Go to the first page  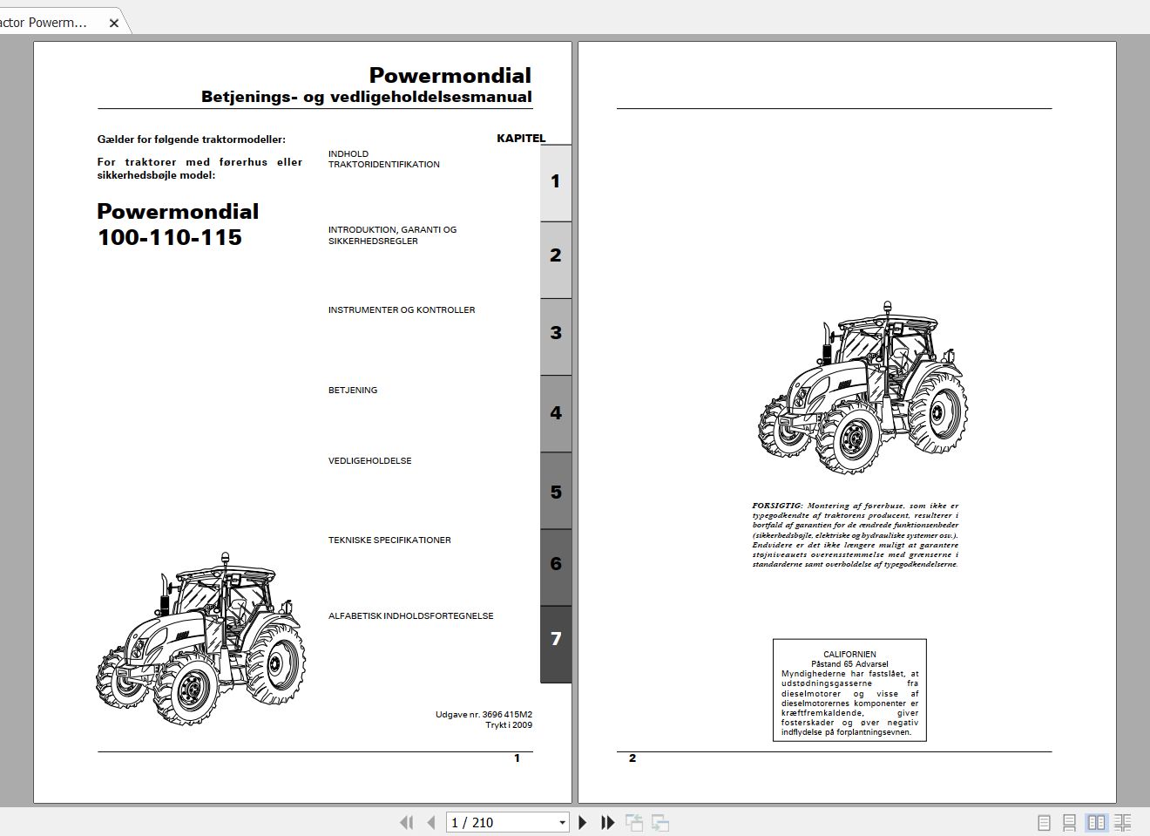coord(406,822)
